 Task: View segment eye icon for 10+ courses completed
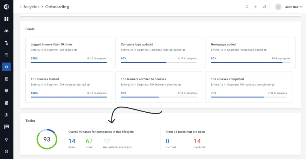point(273,85)
